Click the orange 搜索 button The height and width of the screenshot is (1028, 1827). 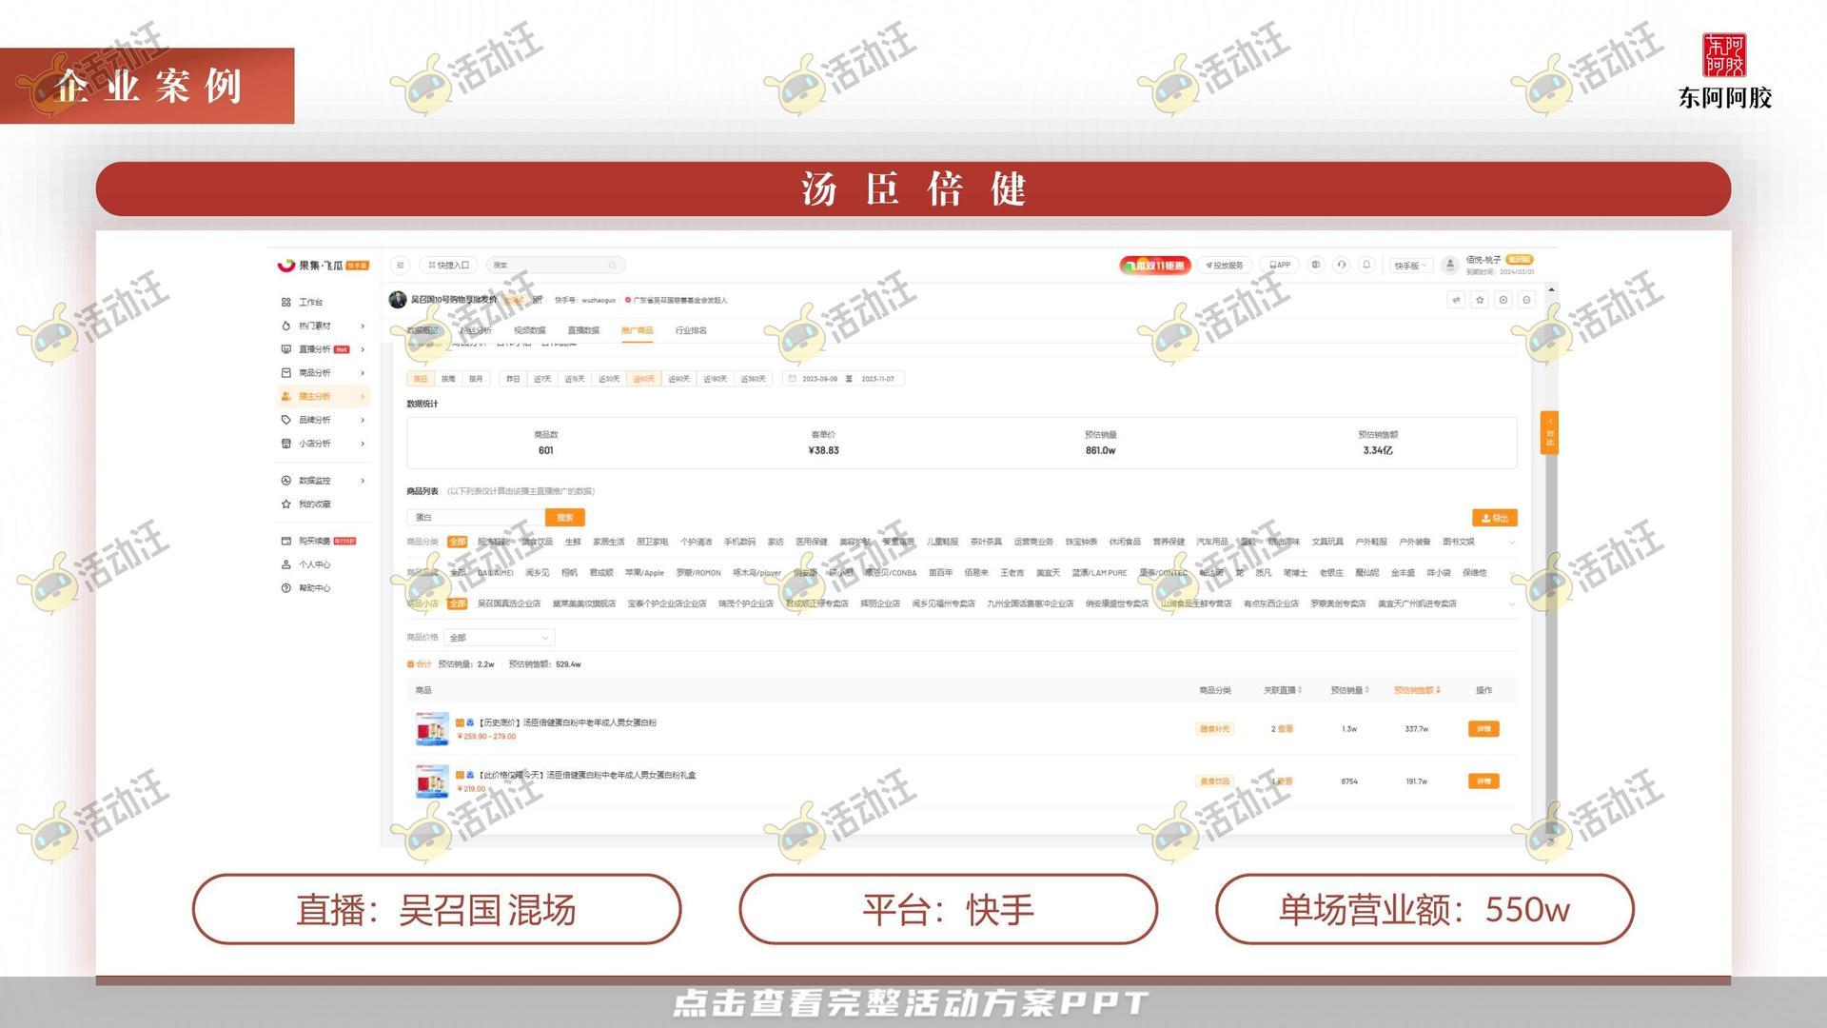tap(564, 518)
